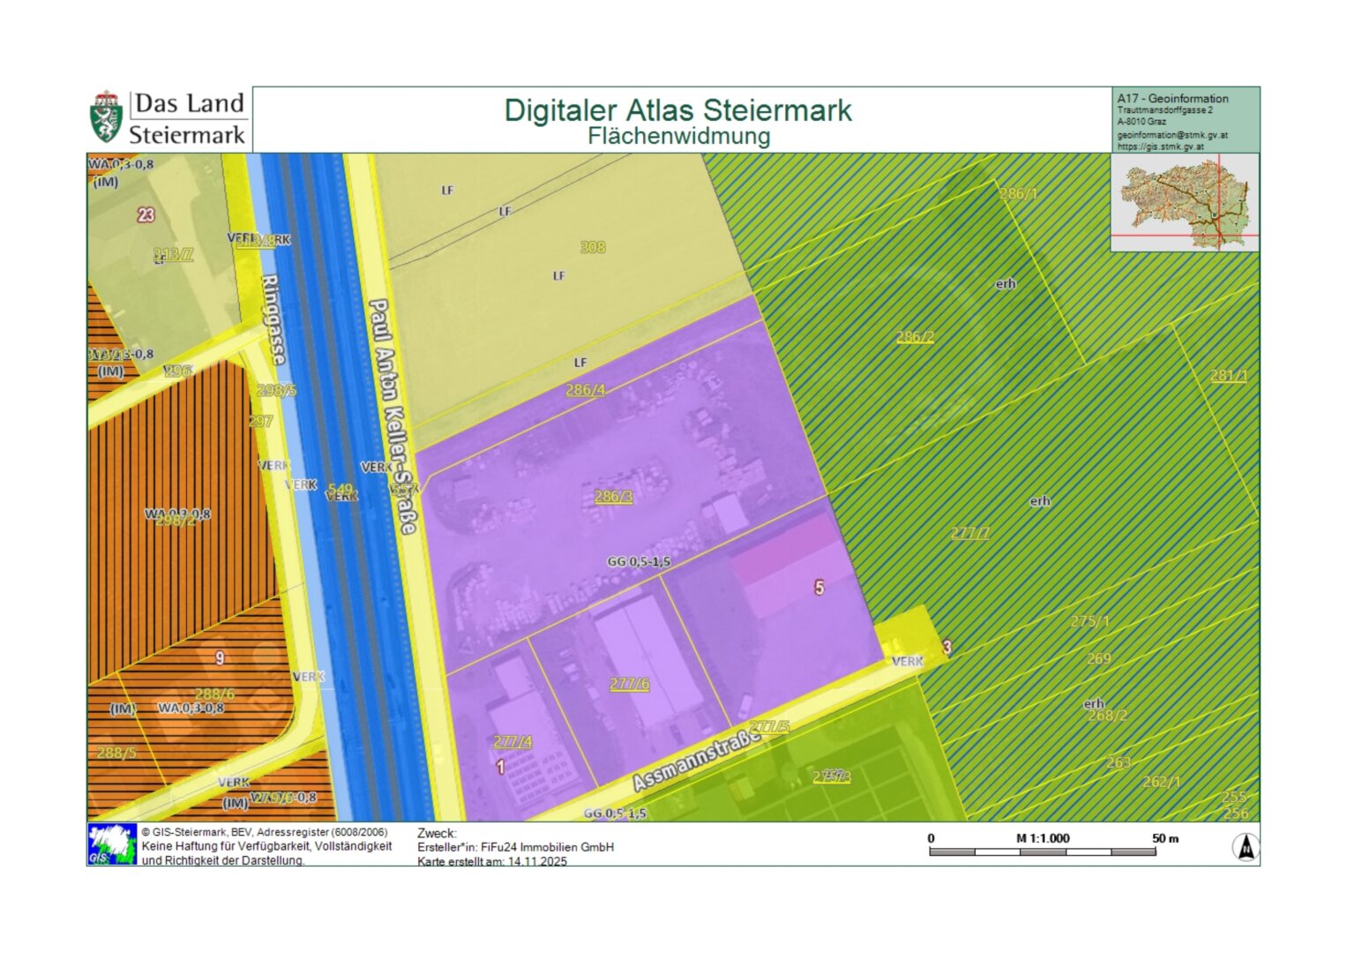The height and width of the screenshot is (953, 1347).
Task: Click the Steiermark coat of arms logo
Action: tap(106, 117)
